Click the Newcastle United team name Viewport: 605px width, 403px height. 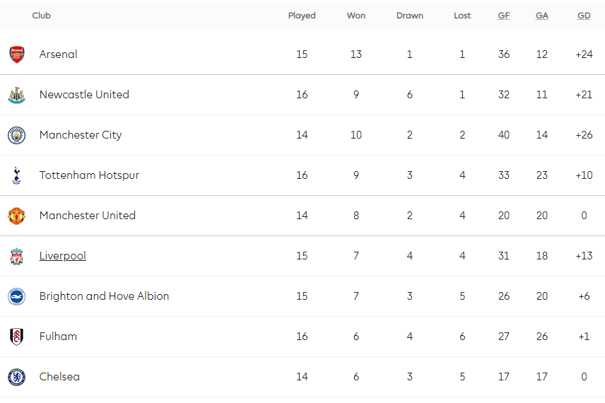[x=84, y=95]
